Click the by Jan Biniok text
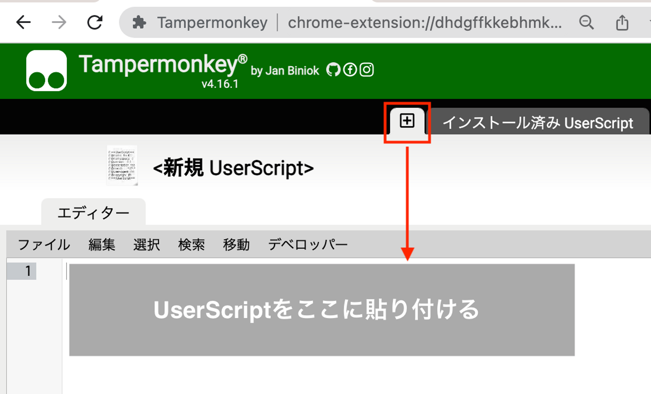Image resolution: width=651 pixels, height=394 pixels. click(x=285, y=71)
